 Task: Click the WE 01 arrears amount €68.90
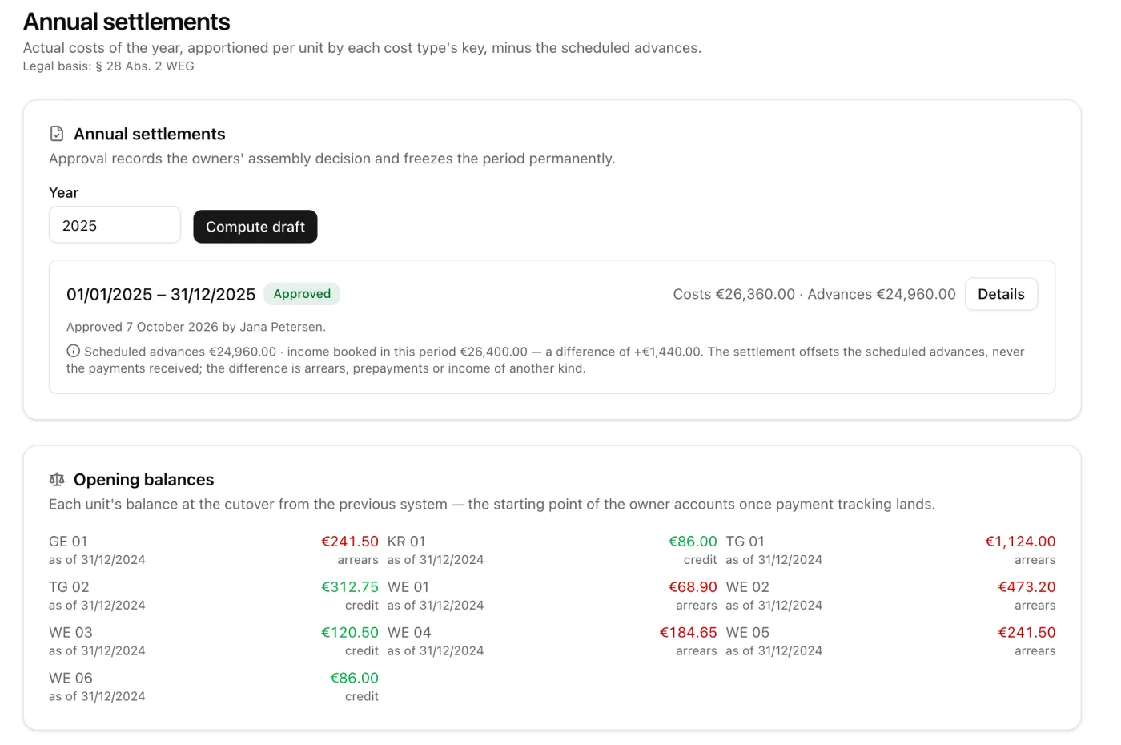(693, 587)
